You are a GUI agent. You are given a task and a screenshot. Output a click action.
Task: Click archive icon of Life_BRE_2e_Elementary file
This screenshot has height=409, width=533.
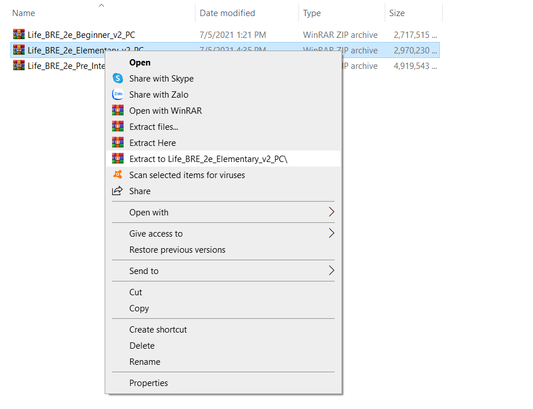coord(19,49)
